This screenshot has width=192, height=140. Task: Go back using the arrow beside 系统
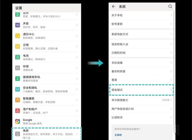(114, 7)
